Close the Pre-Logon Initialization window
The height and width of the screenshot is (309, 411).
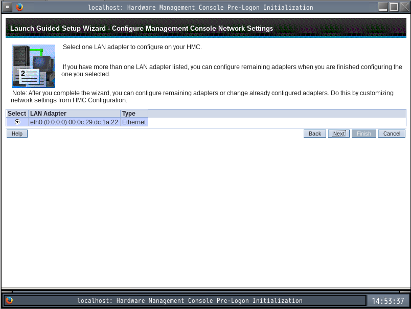tap(404, 7)
